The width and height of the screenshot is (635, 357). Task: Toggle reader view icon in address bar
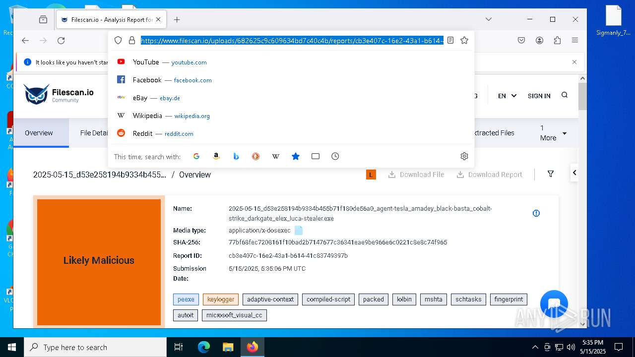(450, 41)
